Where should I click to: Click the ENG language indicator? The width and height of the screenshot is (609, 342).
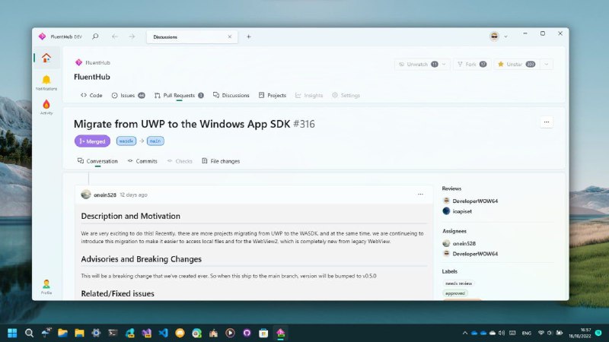pyautogui.click(x=527, y=333)
